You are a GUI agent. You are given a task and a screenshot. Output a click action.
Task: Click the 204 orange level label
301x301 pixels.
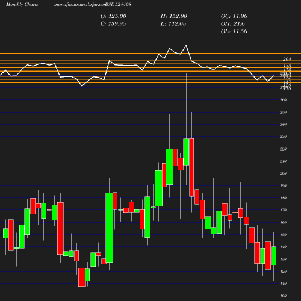287,59
